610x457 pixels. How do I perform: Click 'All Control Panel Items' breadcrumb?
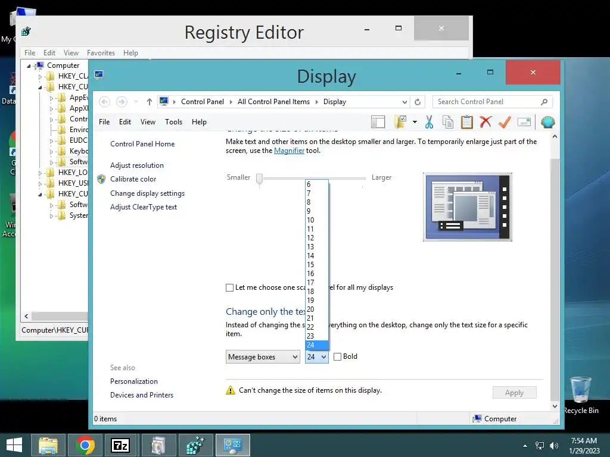coord(273,102)
